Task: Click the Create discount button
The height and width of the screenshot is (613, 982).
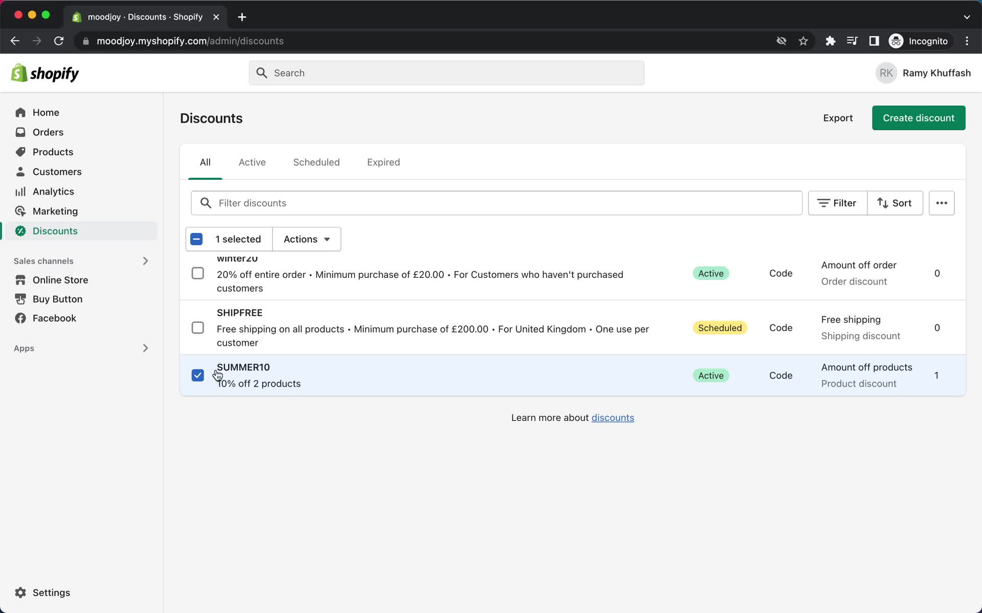Action: click(919, 118)
